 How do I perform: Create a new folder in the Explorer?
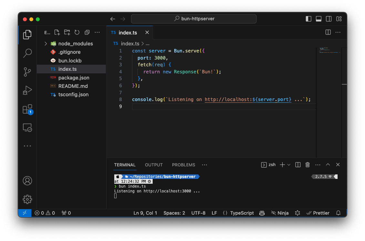click(x=67, y=32)
